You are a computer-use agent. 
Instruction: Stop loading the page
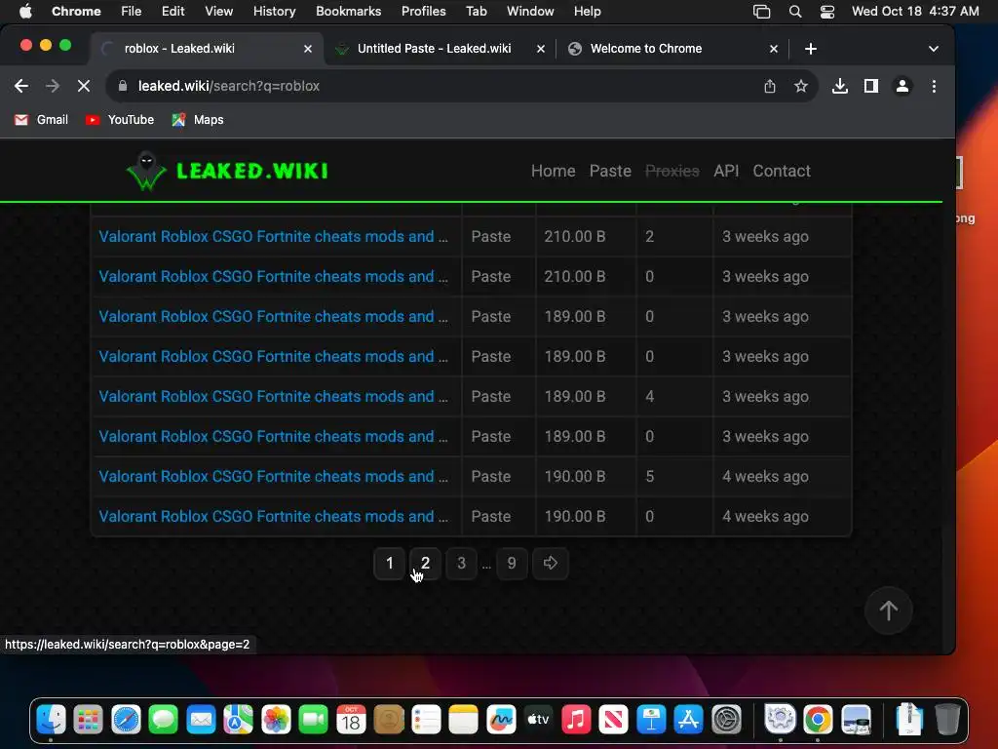coord(84,86)
